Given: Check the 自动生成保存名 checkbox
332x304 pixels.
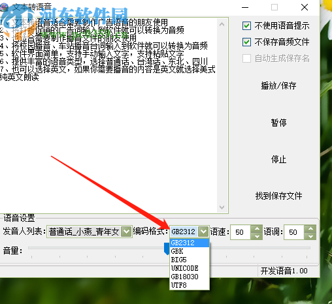Looking at the screenshot, I should [246, 58].
